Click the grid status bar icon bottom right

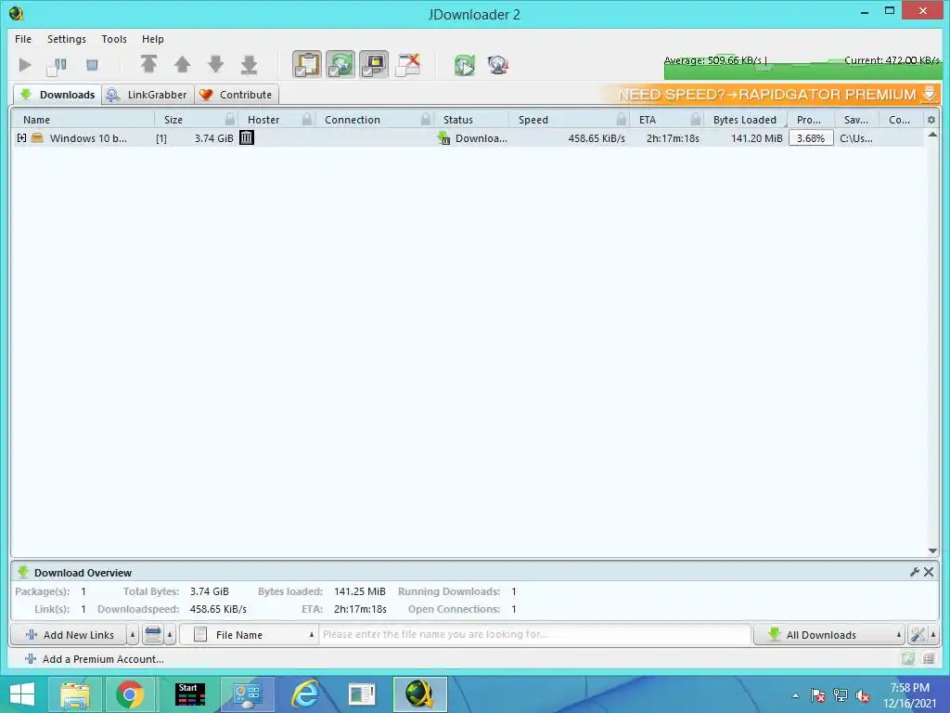point(928,658)
